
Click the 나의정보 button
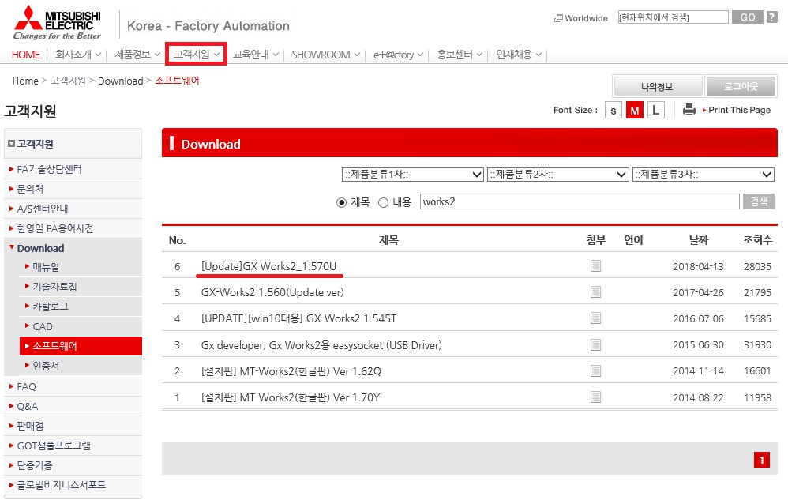tap(658, 87)
